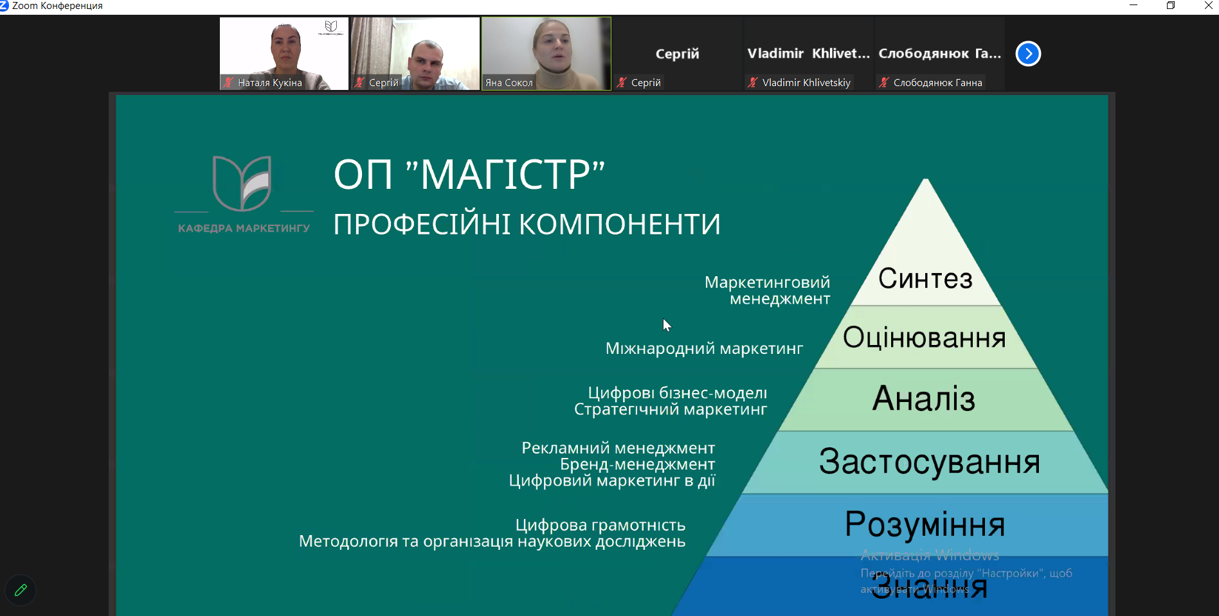Select Яна Сокол's video thumbnail

click(546, 53)
